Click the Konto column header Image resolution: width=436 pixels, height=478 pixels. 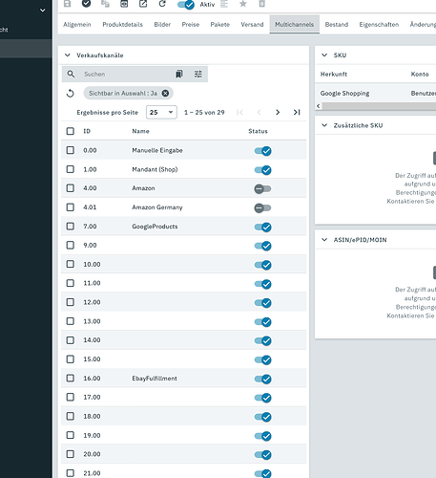(420, 74)
